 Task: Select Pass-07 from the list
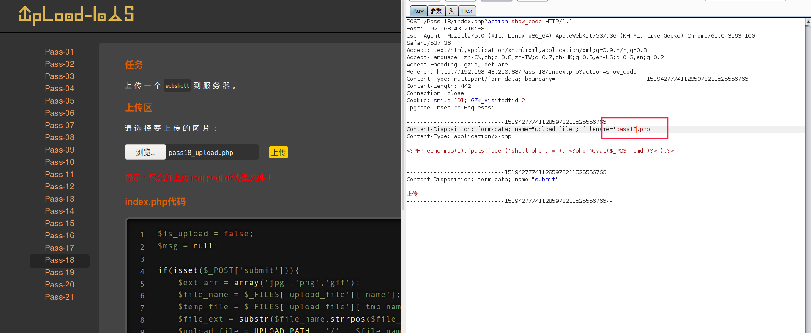[59, 125]
